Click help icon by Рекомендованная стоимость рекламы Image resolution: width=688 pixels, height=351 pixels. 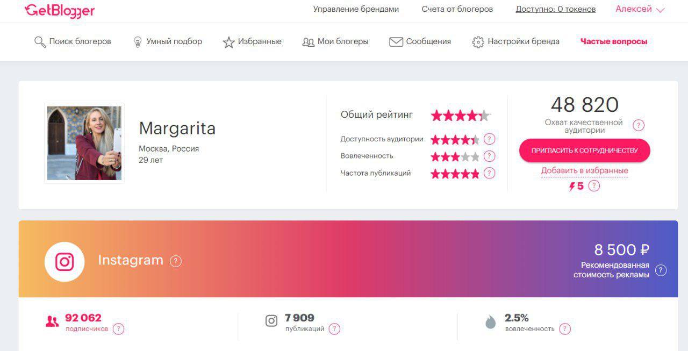click(661, 270)
